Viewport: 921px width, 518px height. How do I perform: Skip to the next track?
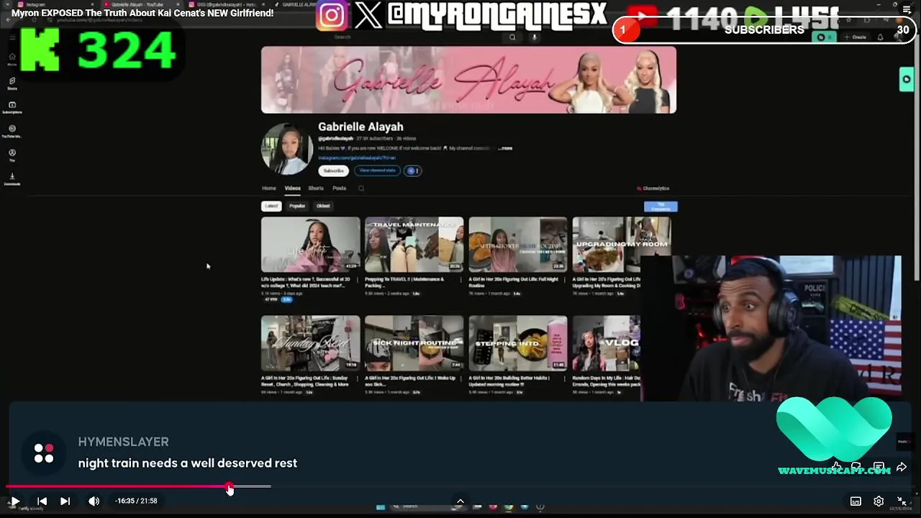pyautogui.click(x=65, y=501)
